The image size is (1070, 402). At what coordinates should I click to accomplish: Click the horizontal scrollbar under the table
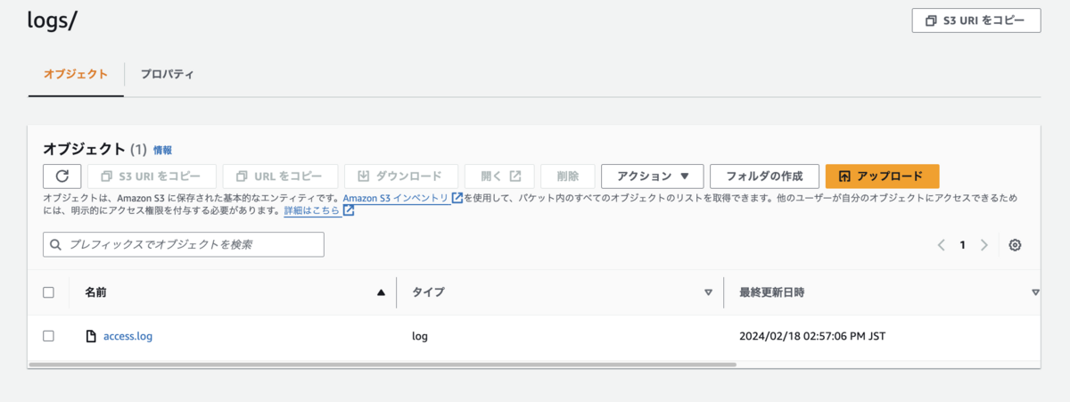coord(383,365)
